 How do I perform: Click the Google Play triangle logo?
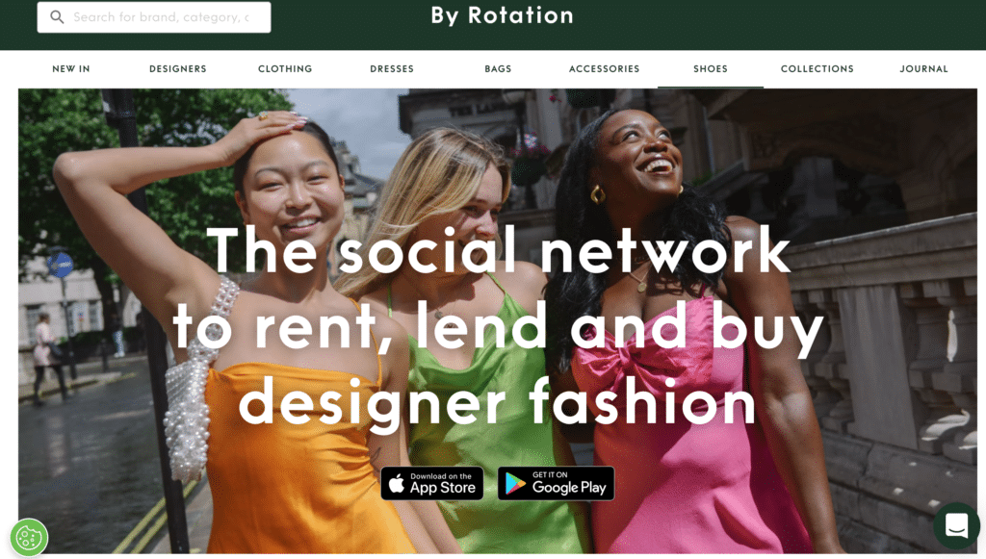click(515, 484)
